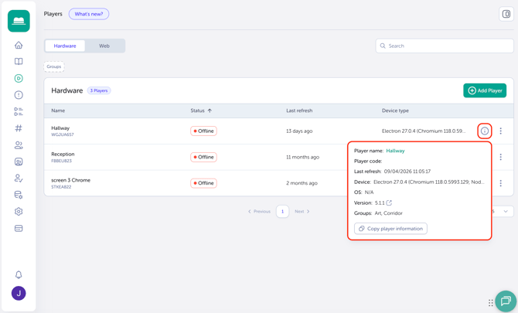Open the Home icon in sidebar
This screenshot has width=518, height=313.
pyautogui.click(x=19, y=45)
